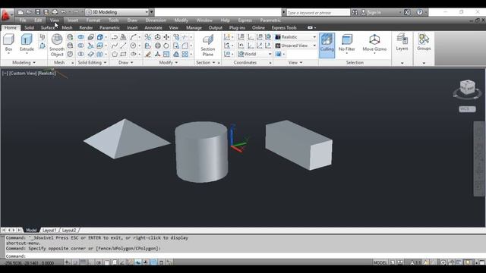Image resolution: width=486 pixels, height=273 pixels.
Task: Open the Unsaved View dropdown
Action: coord(295,45)
